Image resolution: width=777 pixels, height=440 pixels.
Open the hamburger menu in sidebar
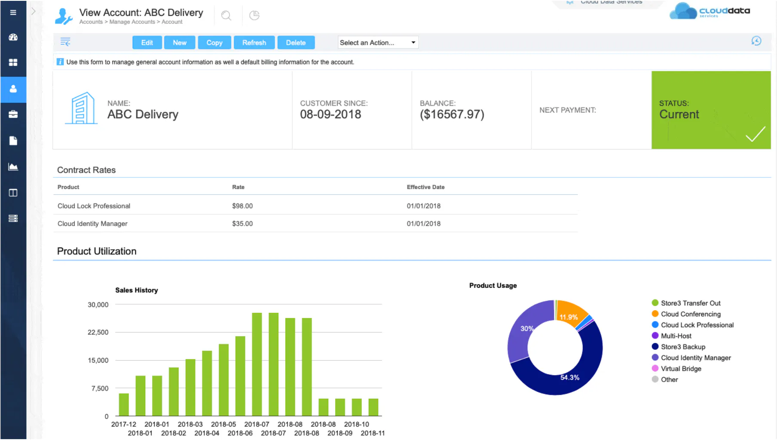coord(13,12)
